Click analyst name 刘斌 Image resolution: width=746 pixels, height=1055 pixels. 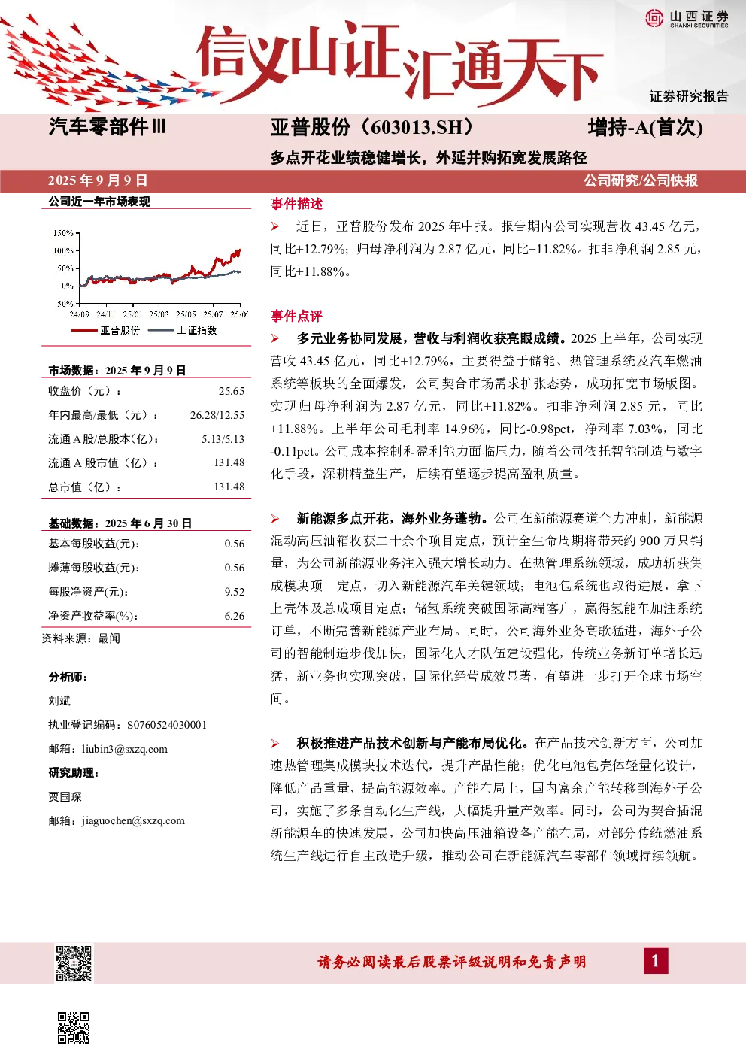pos(59,701)
